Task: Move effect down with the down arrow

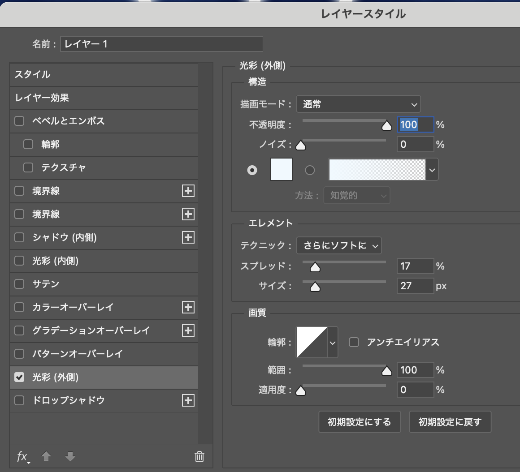Action: point(70,456)
